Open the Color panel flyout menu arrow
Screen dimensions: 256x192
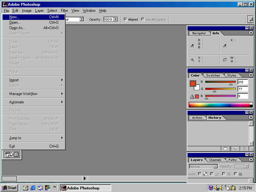[251, 75]
